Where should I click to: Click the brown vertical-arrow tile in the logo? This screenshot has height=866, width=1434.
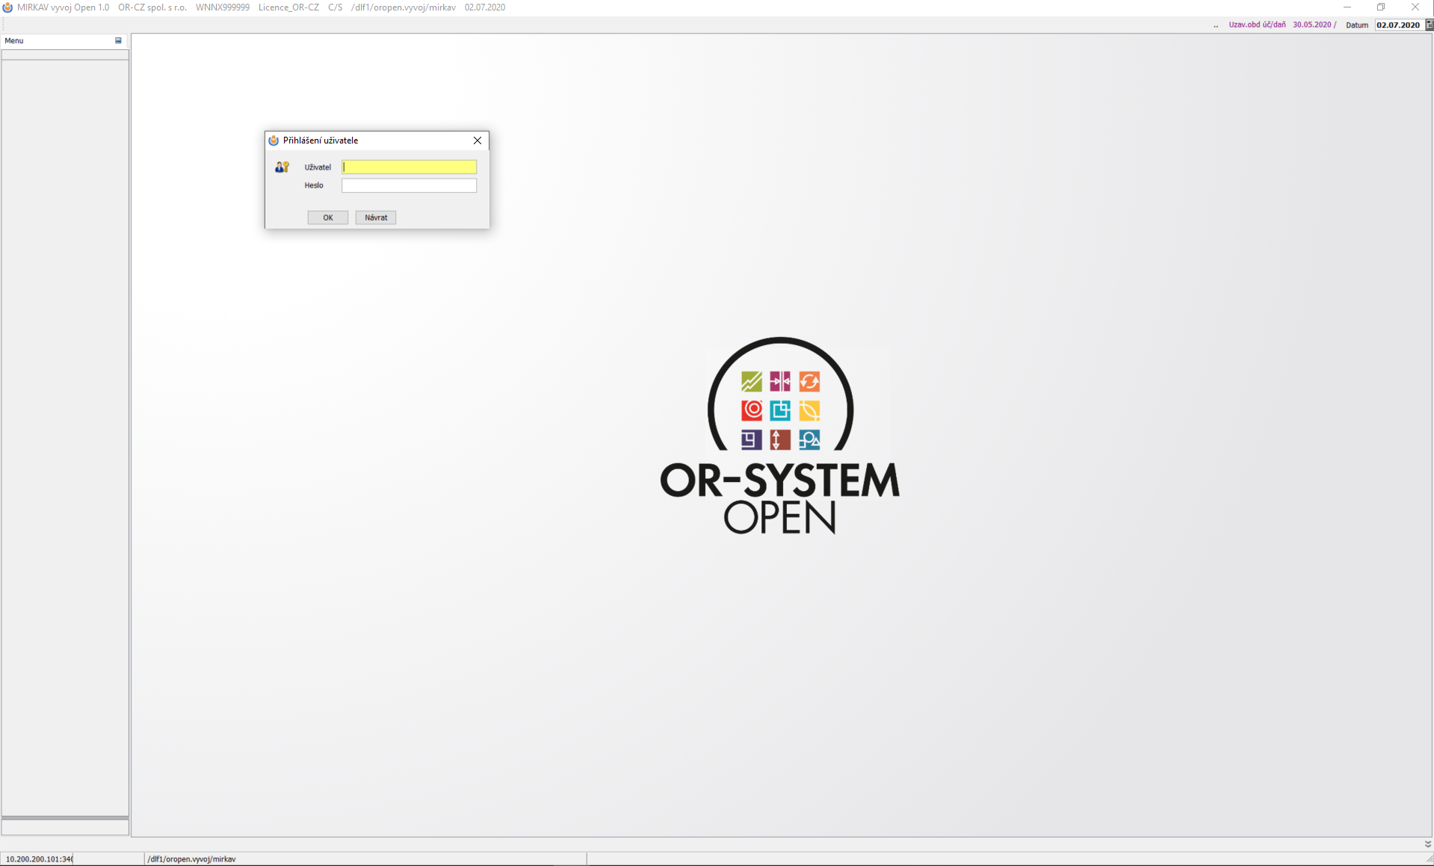tap(780, 439)
